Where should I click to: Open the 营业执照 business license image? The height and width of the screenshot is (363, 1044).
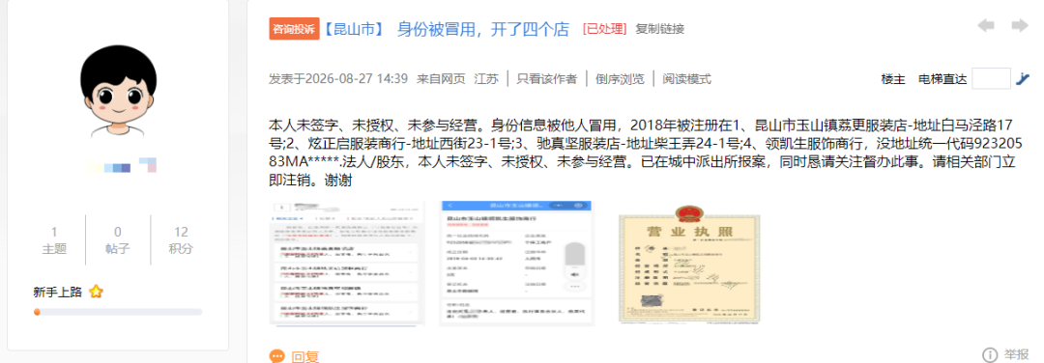[689, 264]
